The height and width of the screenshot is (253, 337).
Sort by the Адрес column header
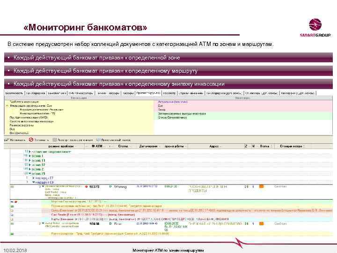coord(214,146)
